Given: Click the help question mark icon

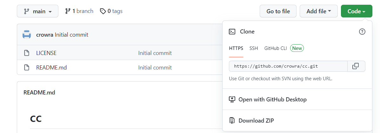Looking at the screenshot, I should [x=362, y=32].
